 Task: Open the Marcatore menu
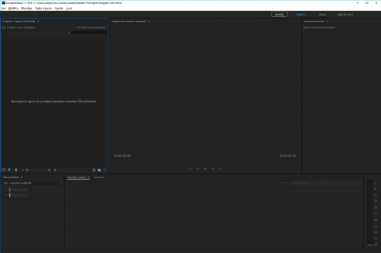pyautogui.click(x=27, y=9)
